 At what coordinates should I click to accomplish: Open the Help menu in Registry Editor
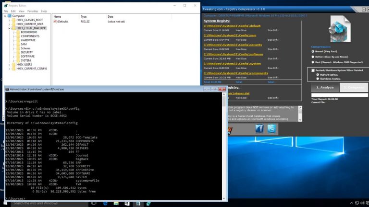click(44, 11)
